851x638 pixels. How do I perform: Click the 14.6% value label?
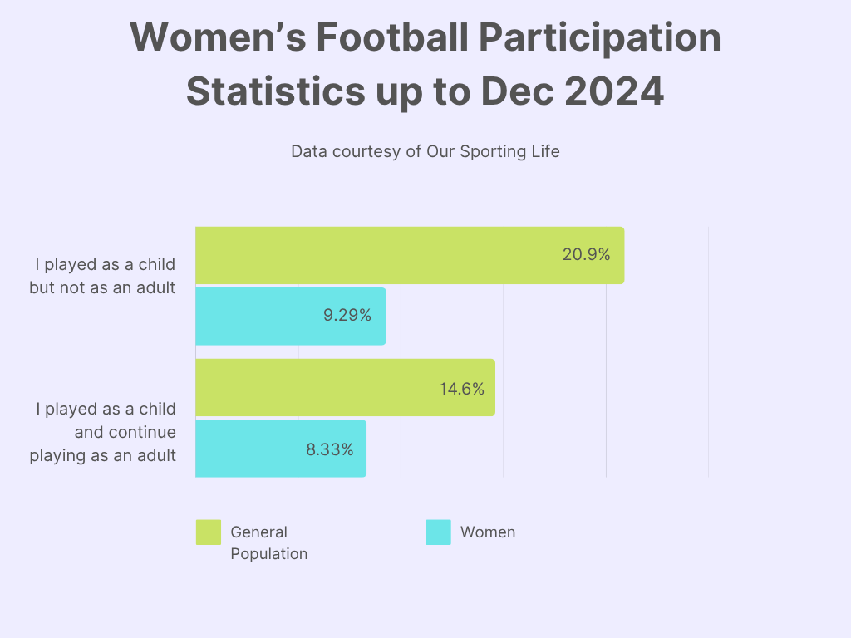(462, 388)
